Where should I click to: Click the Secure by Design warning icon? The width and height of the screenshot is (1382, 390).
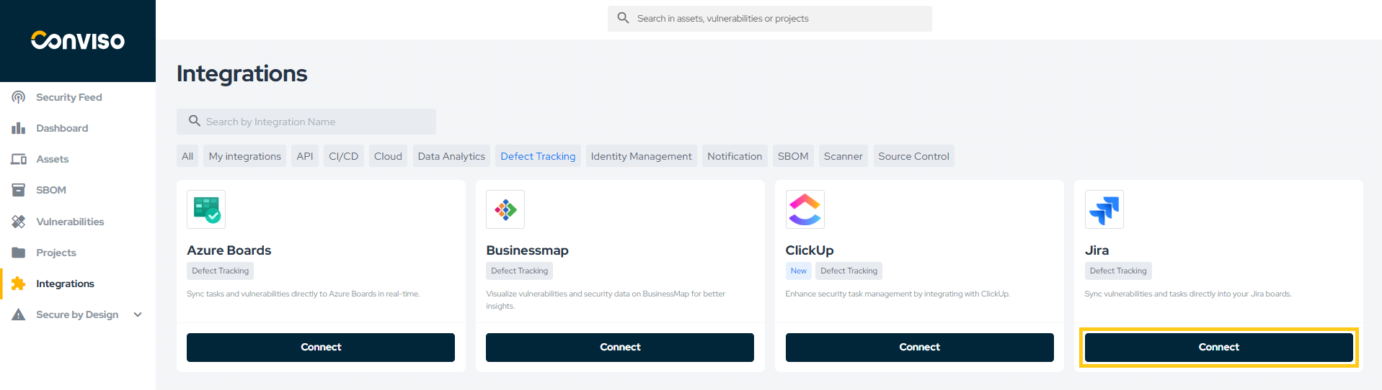click(19, 314)
